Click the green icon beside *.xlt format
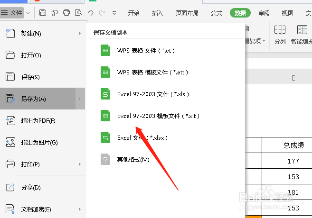This screenshot has height=218, width=312. [105, 116]
